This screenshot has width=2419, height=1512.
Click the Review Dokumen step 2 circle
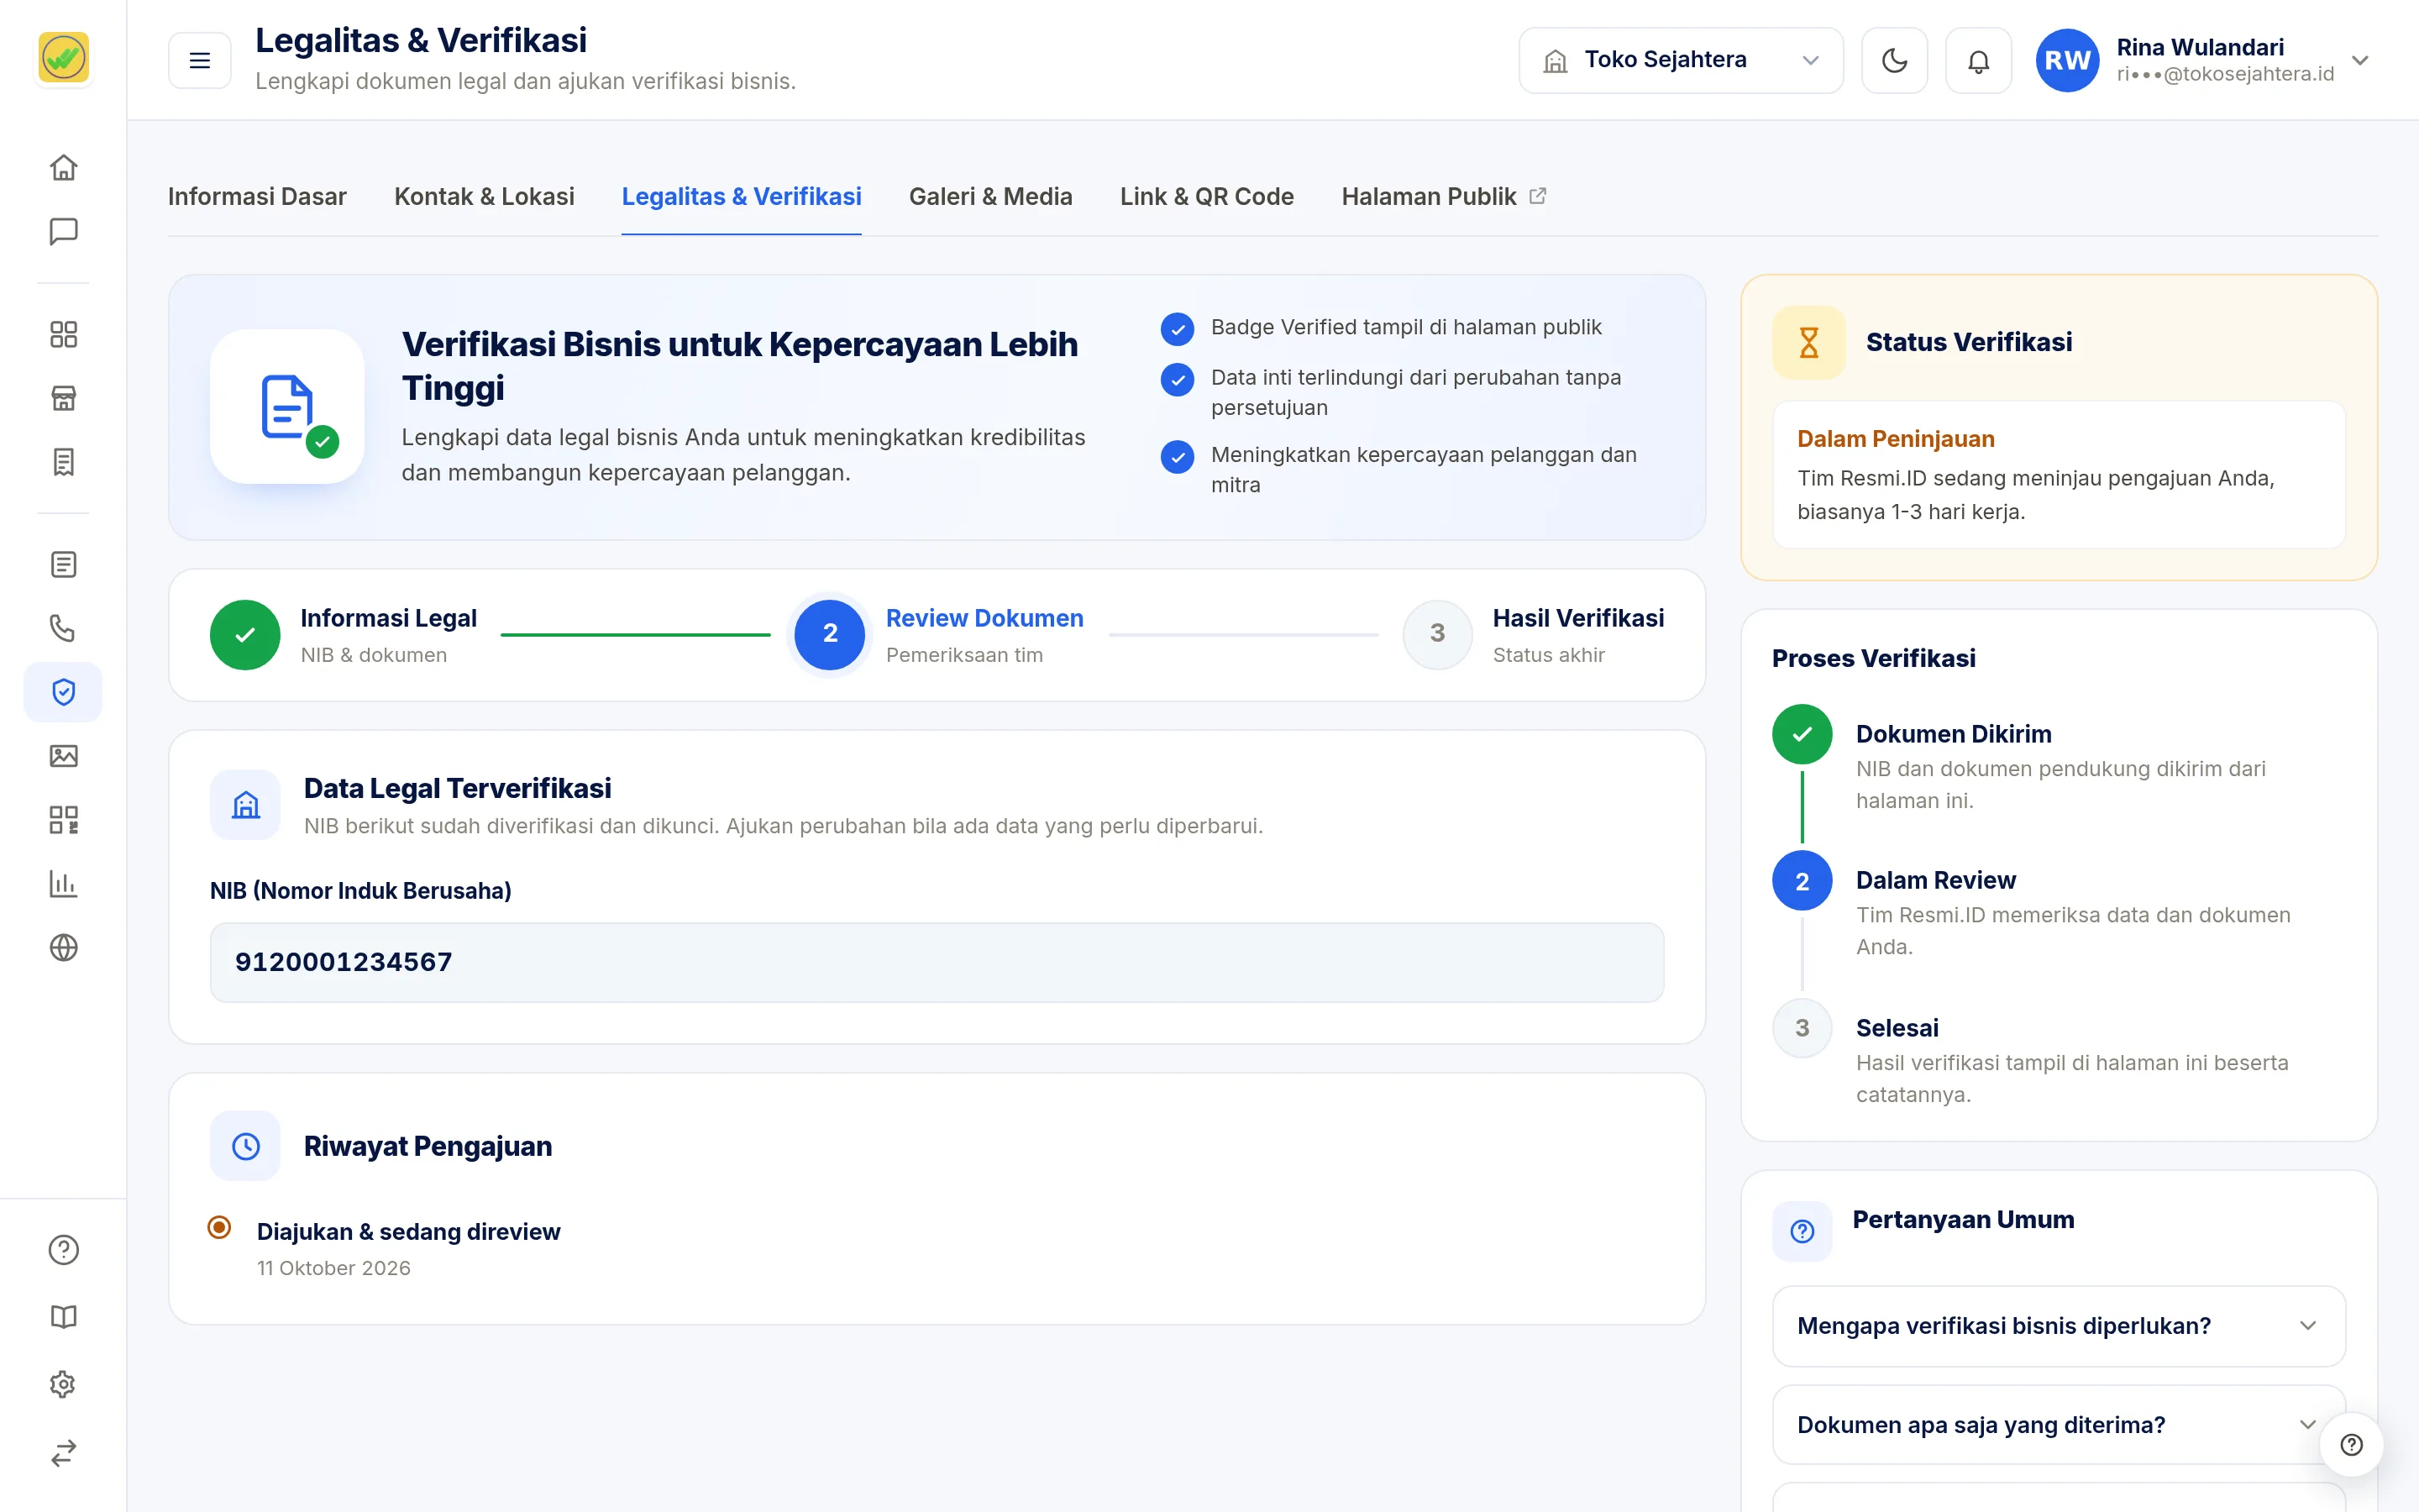pos(829,634)
